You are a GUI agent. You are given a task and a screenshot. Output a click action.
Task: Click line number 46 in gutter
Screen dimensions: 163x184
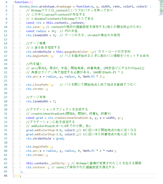coord(5,176)
